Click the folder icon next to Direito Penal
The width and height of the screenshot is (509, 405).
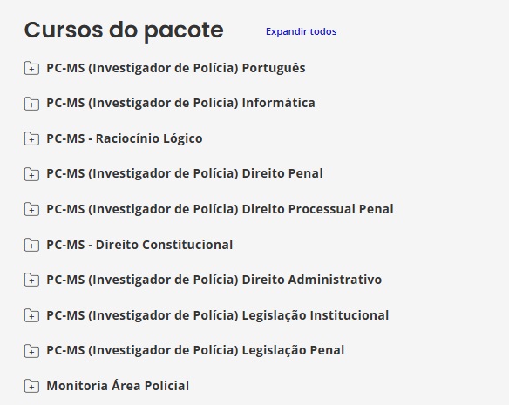[31, 174]
